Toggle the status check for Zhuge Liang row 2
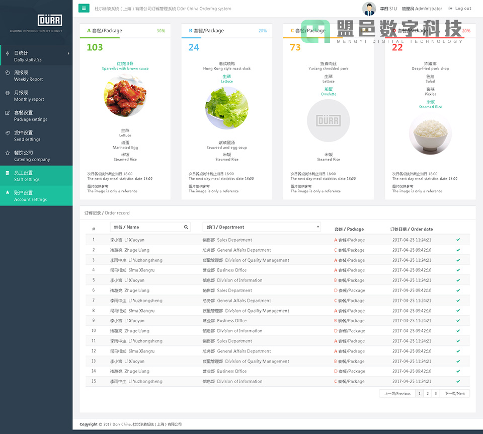 tap(457, 250)
